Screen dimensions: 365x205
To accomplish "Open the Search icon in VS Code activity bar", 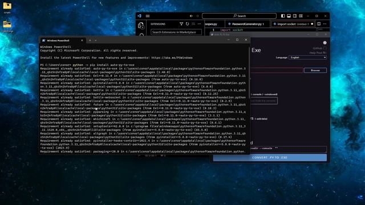I will click(141, 35).
